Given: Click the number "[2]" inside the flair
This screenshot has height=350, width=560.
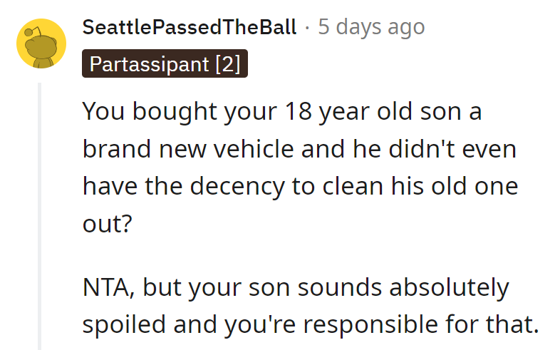Looking at the screenshot, I should click(228, 64).
